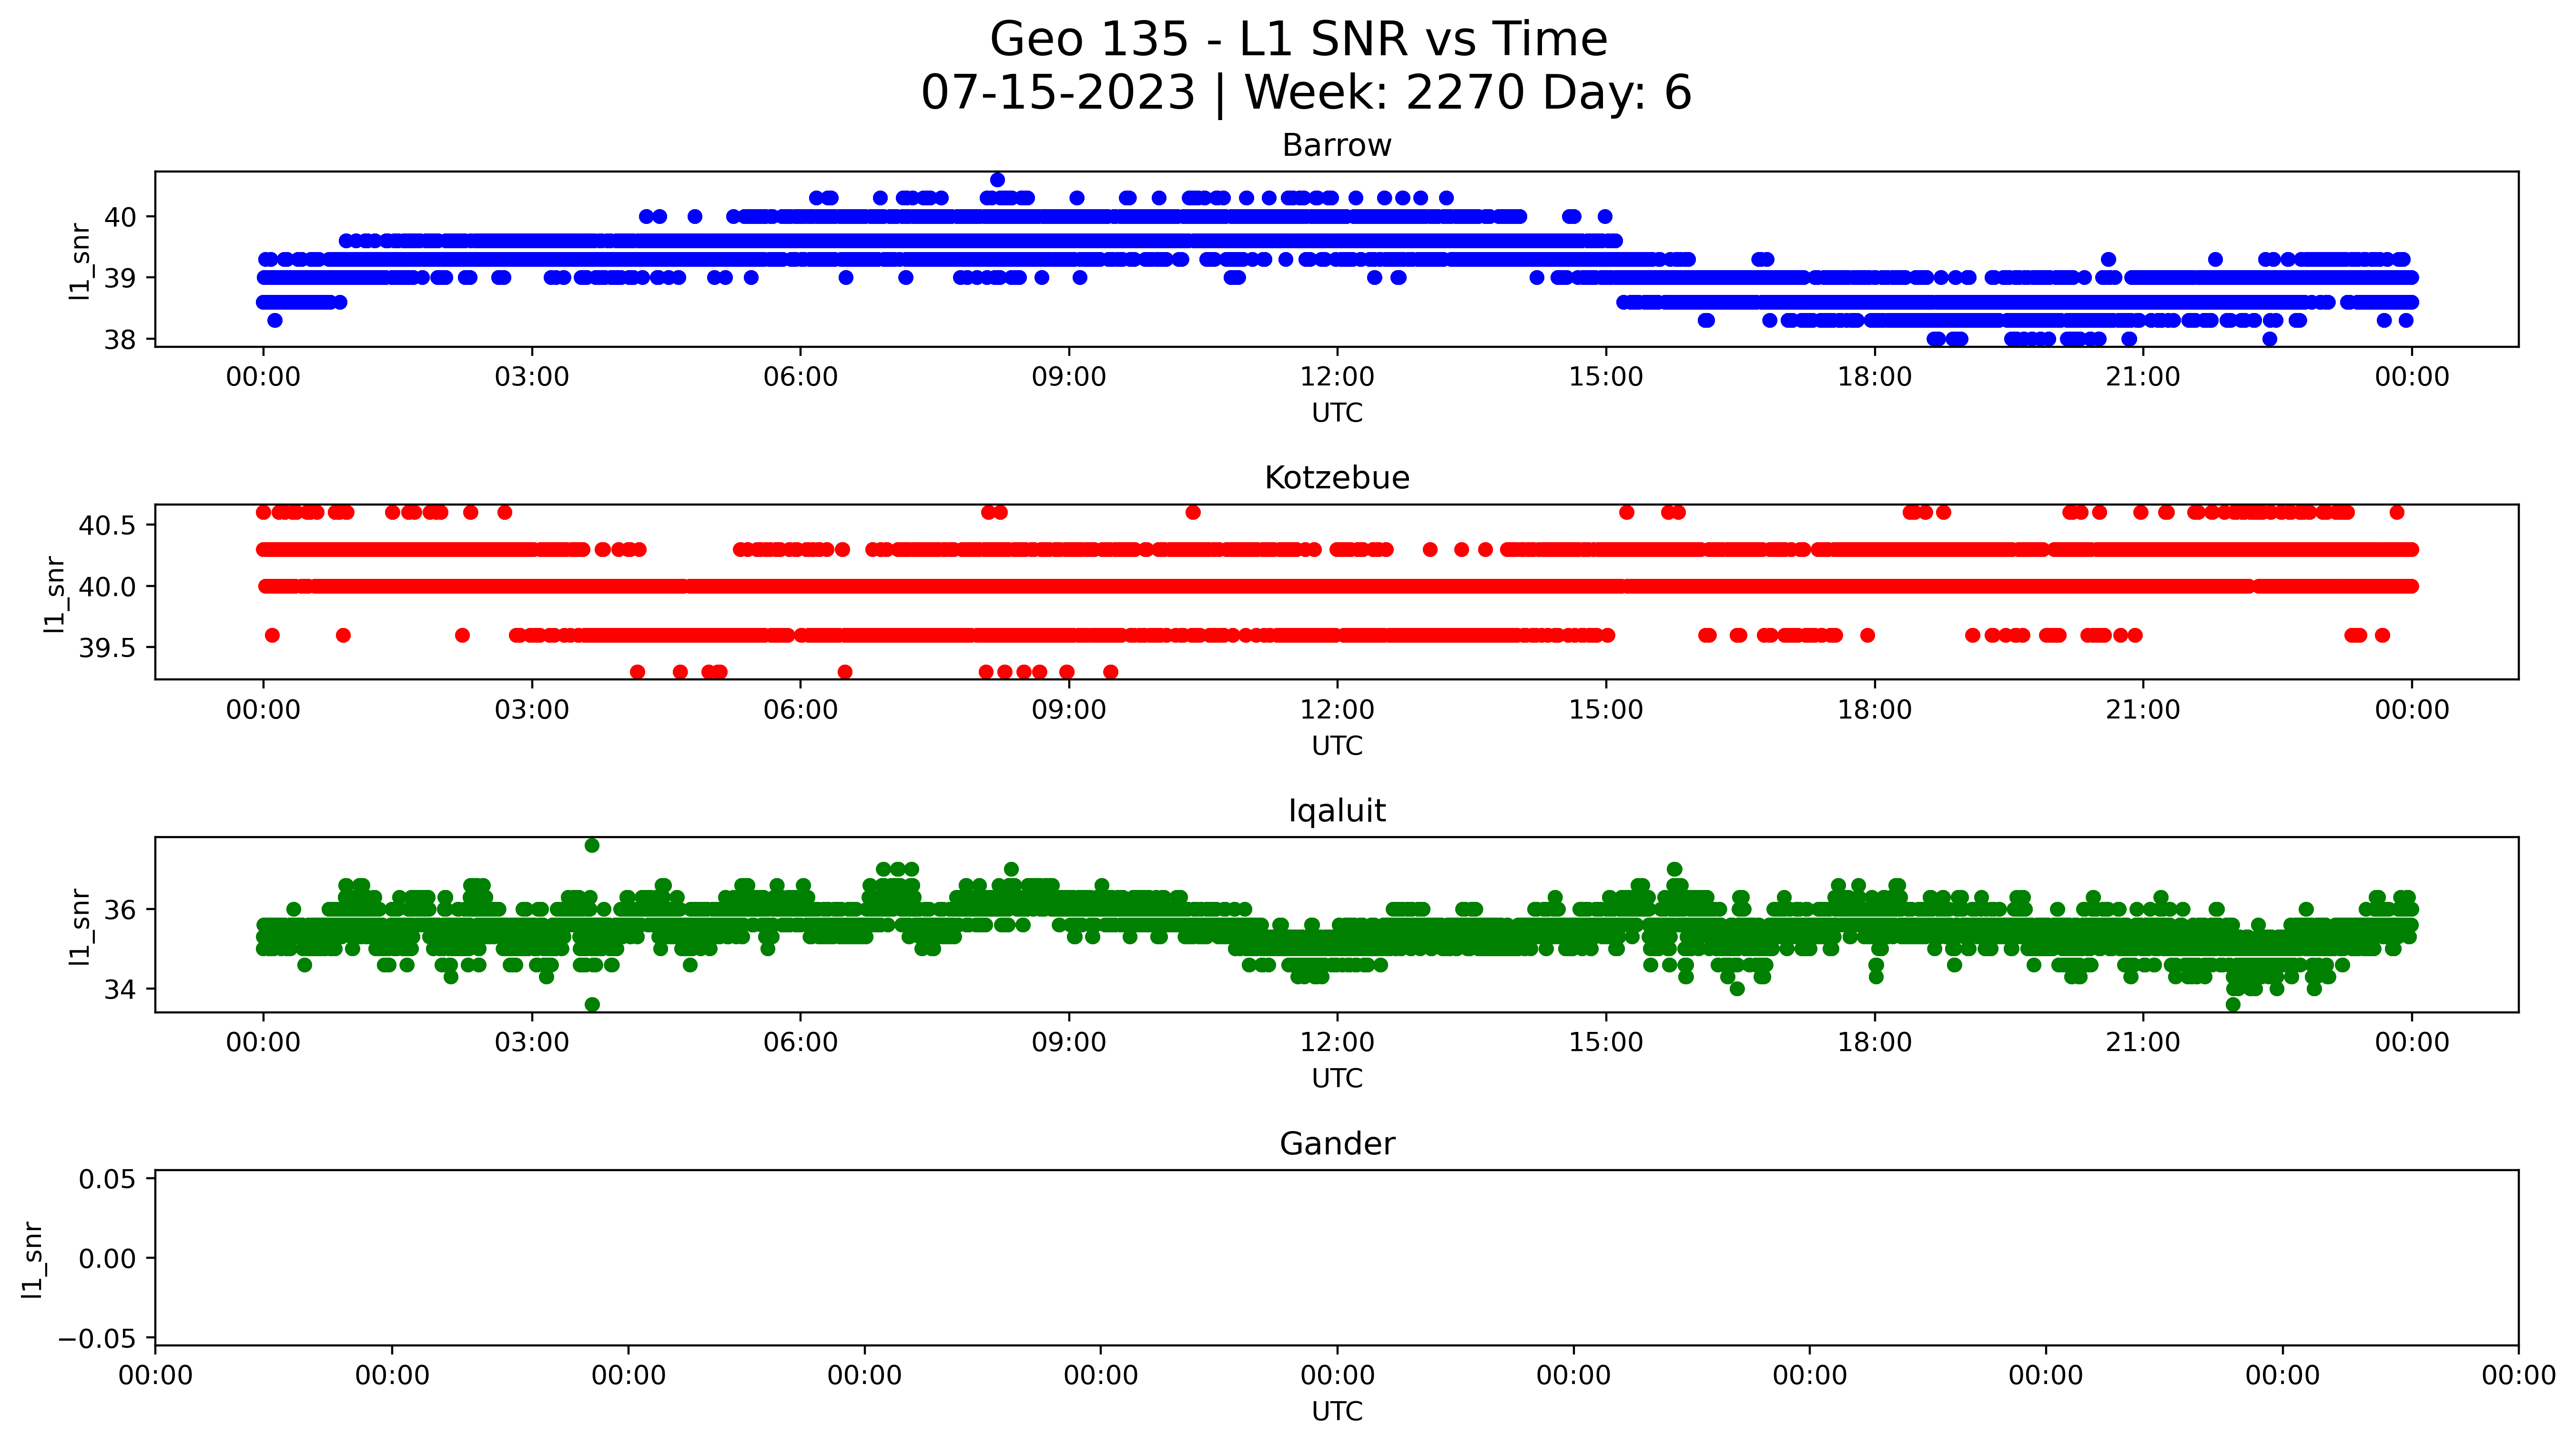Click the '40' y-axis tick of the Barrow plot
Viewport: 2576px width, 1445px height.
pos(120,217)
